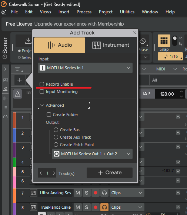Image resolution: width=187 pixels, height=215 pixels.
Task: Increase the track count with right arrow
Action: 54,173
